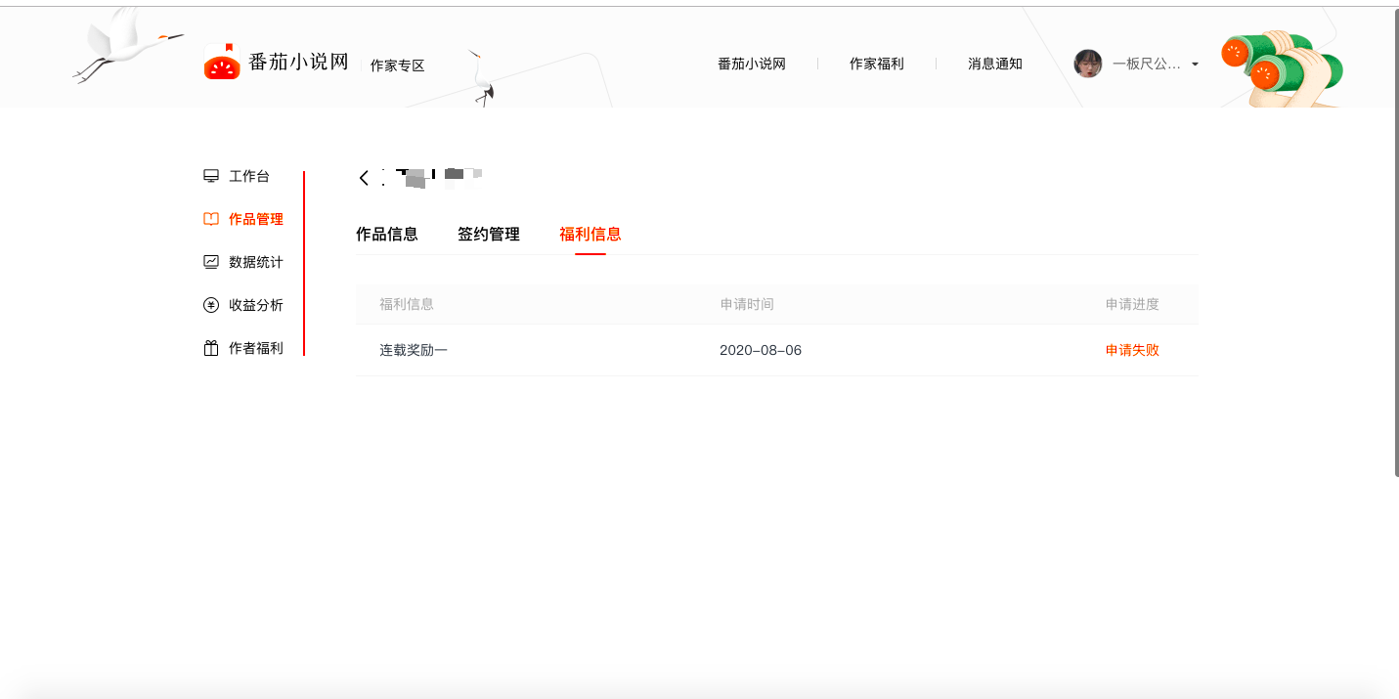This screenshot has width=1399, height=699.
Task: Switch to the 作品信息 tab
Action: pyautogui.click(x=387, y=235)
